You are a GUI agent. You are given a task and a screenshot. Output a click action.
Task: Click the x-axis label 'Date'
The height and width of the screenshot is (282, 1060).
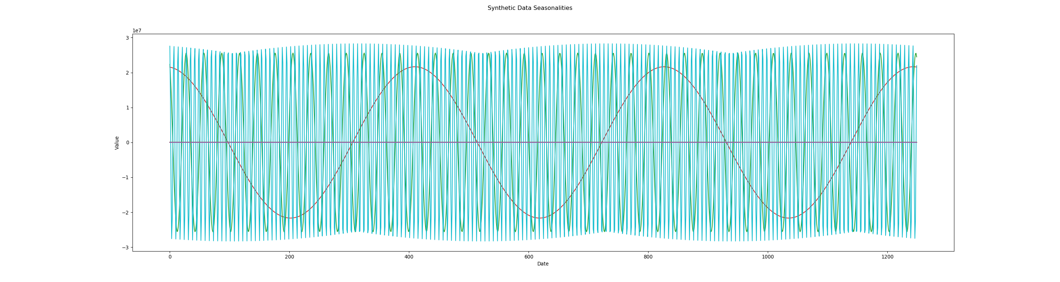pyautogui.click(x=543, y=264)
